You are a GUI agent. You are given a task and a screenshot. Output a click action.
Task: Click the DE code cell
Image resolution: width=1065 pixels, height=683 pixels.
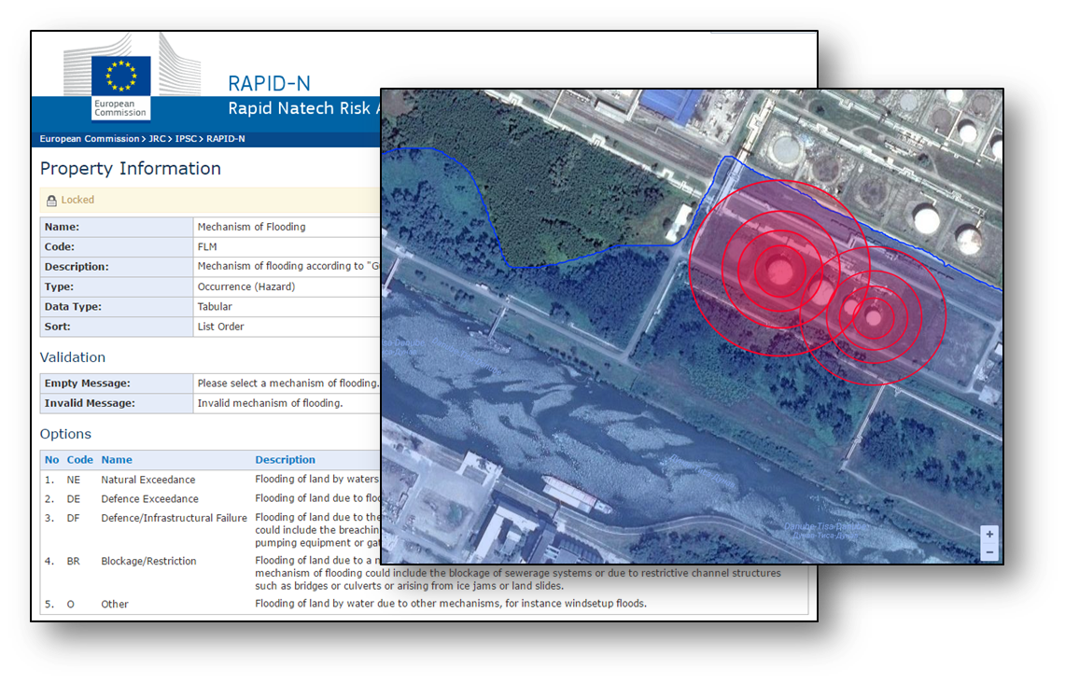click(74, 499)
